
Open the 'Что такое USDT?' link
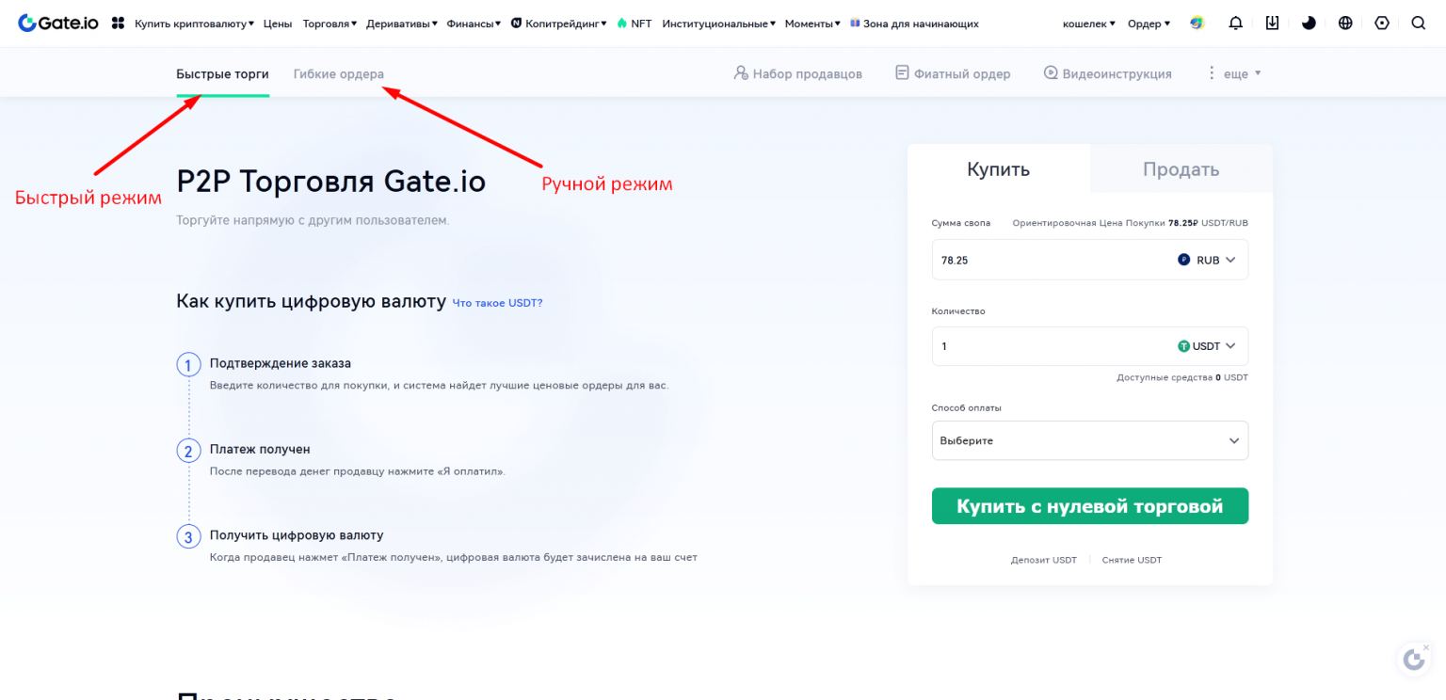point(497,303)
